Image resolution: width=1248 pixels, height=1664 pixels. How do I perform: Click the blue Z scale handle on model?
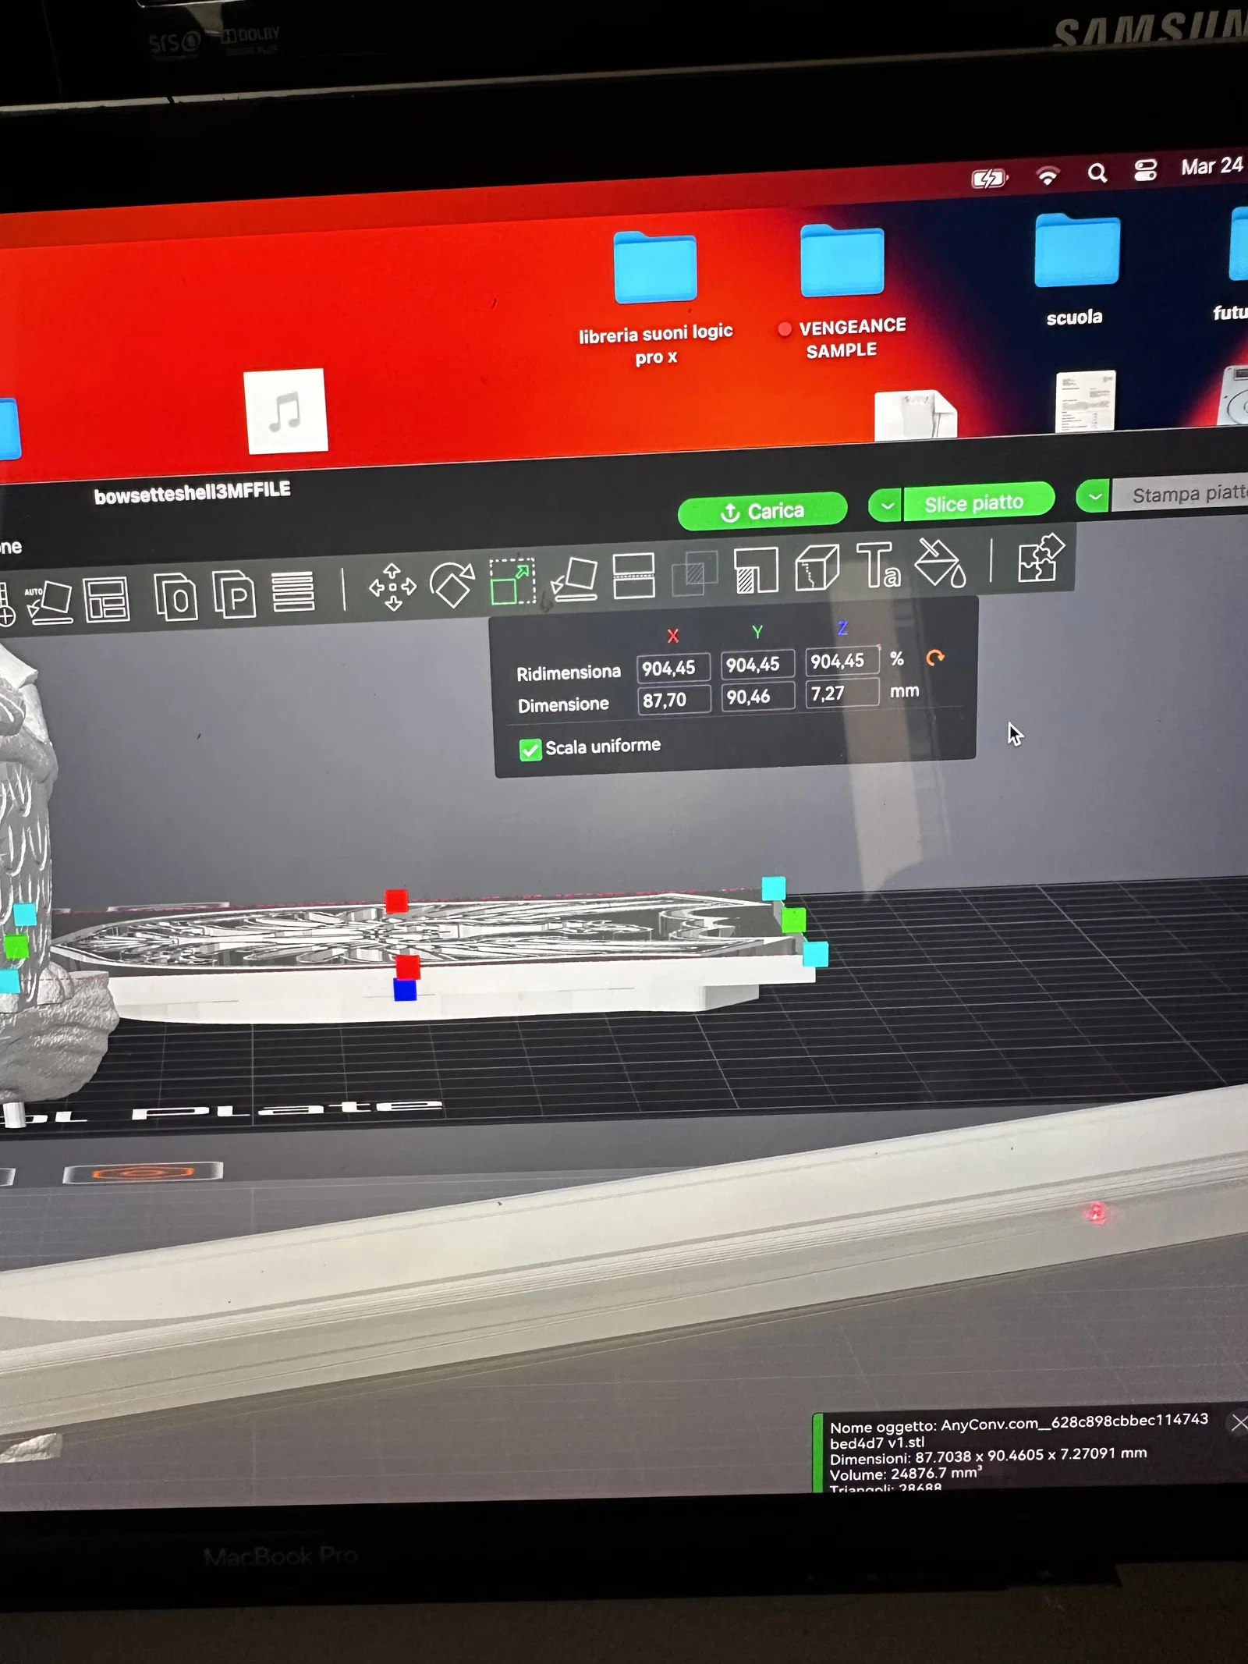[x=405, y=991]
